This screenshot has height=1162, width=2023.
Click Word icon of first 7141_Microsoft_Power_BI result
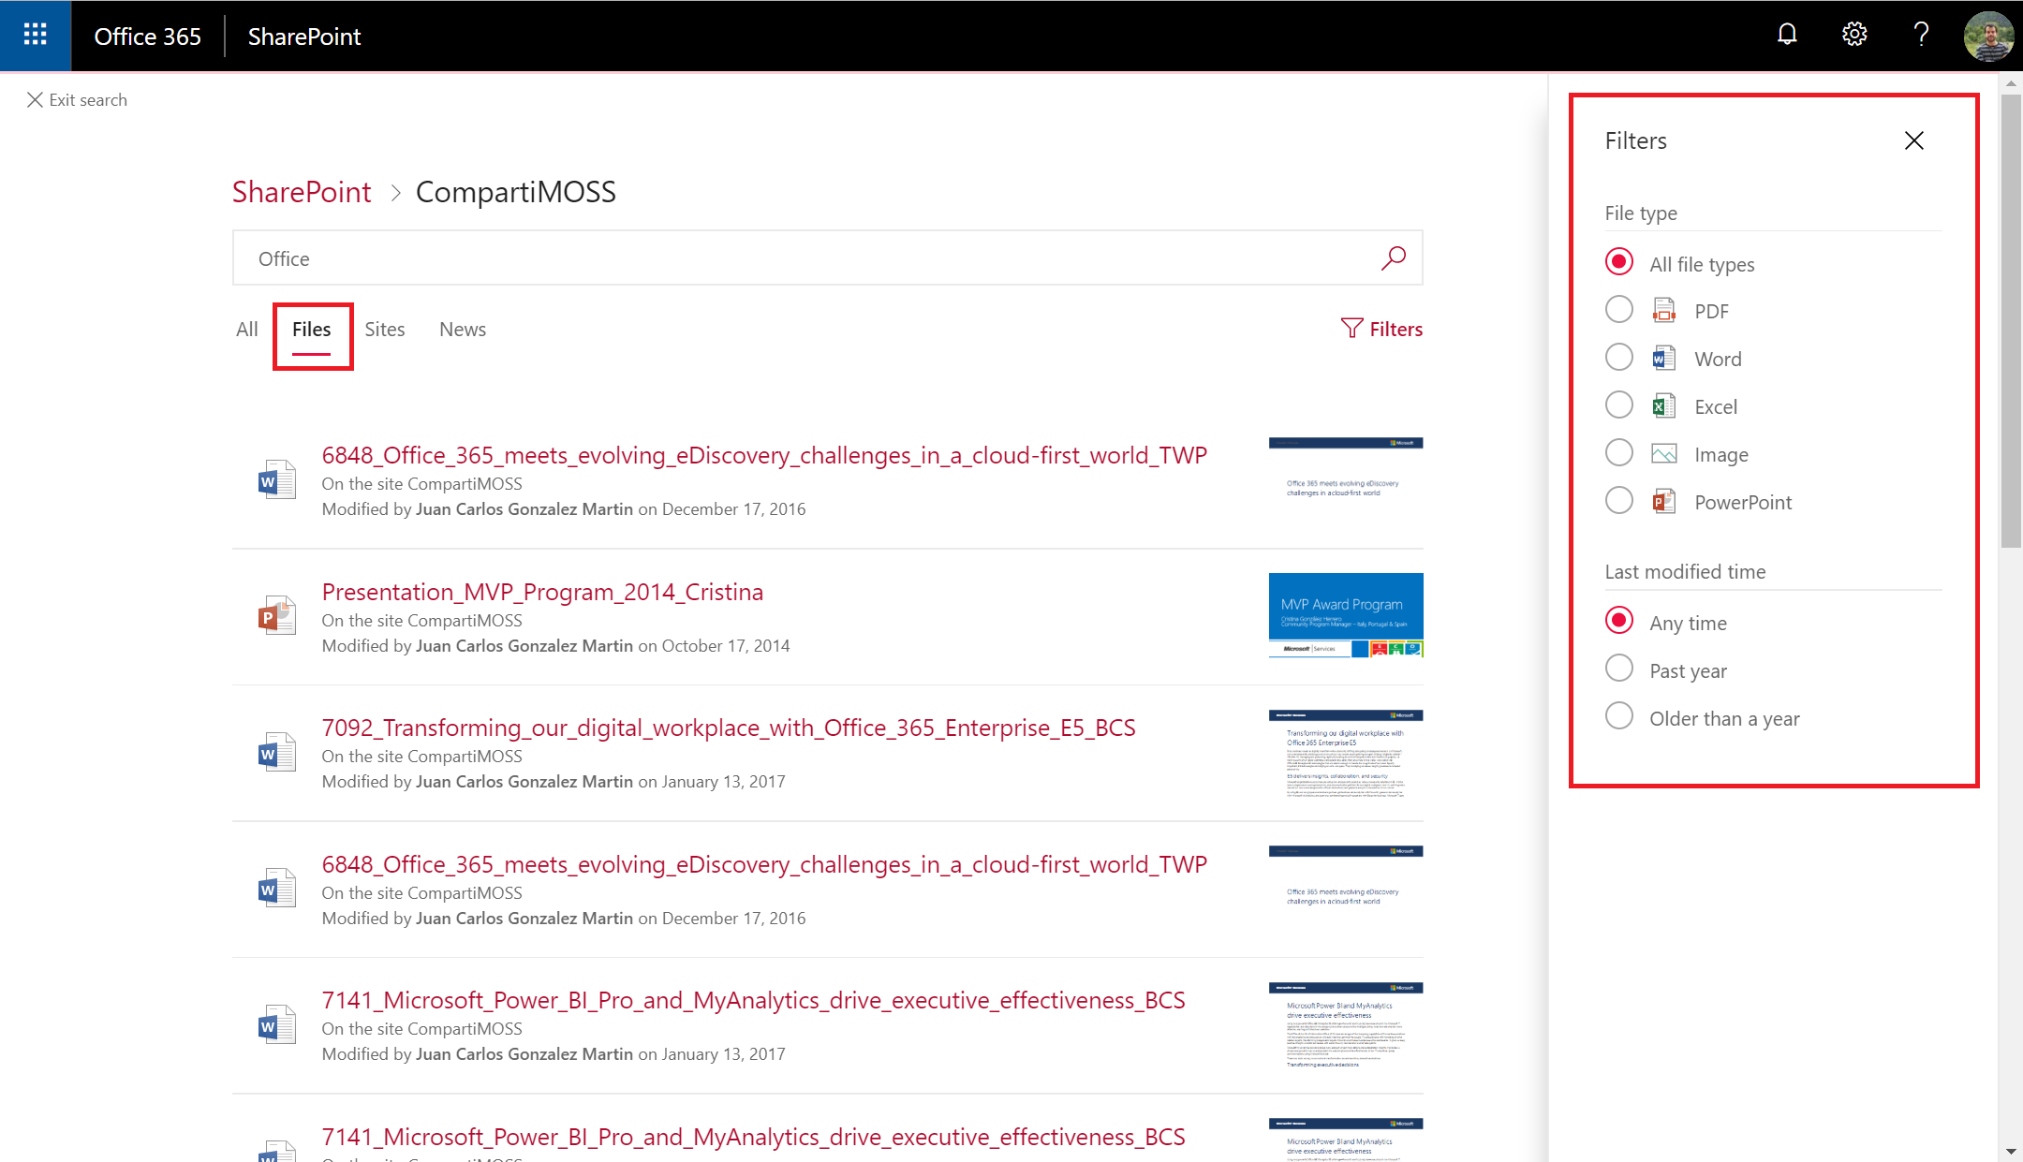click(x=276, y=1025)
